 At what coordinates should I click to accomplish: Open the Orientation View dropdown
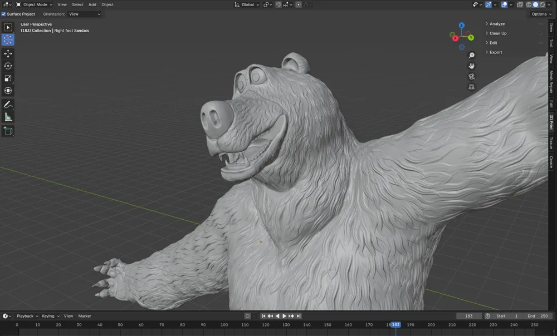(x=85, y=14)
